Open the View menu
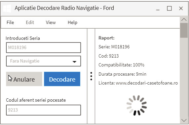Image resolution: width=189 pixels, height=125 pixels. coord(51,22)
